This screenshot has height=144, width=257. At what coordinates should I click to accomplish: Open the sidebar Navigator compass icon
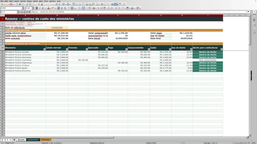click(x=254, y=28)
